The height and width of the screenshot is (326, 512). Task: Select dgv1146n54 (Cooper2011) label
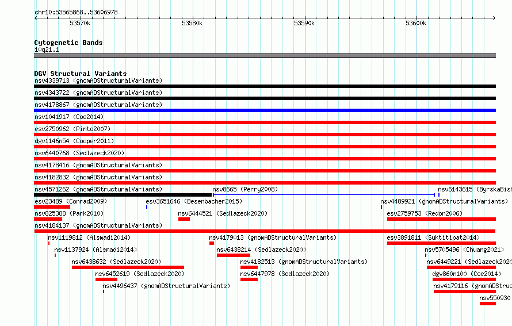74,141
